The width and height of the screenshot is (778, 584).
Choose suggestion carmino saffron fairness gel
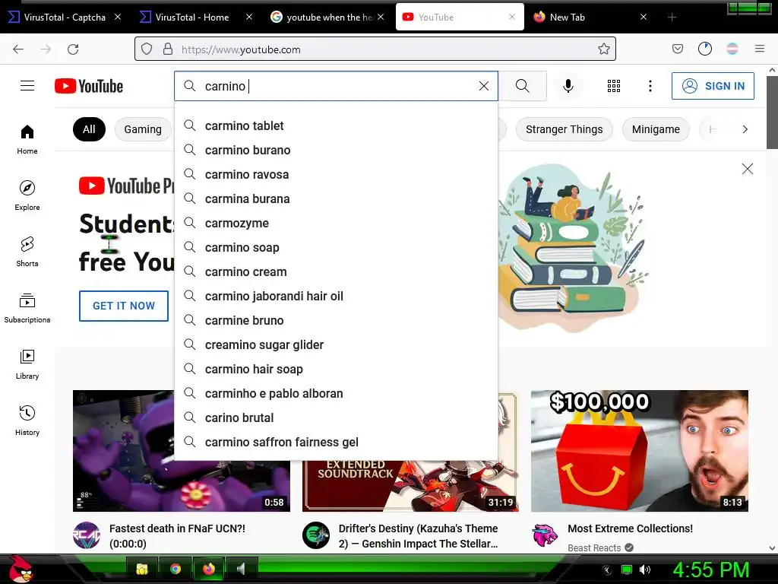pyautogui.click(x=336, y=442)
